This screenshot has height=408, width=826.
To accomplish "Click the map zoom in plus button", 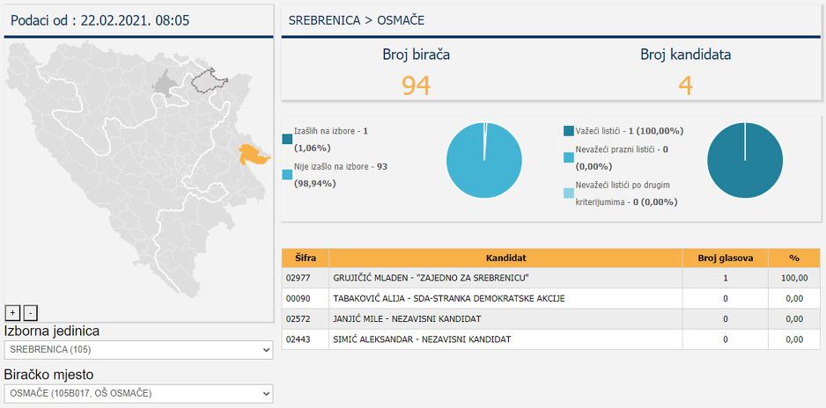I will click(12, 312).
